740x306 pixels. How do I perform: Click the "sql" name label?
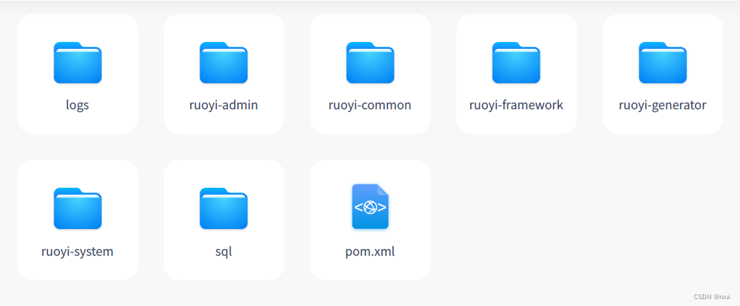(224, 252)
